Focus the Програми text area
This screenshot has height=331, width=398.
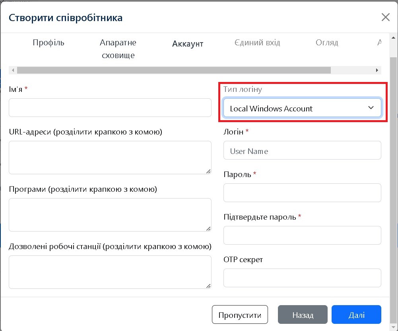coord(110,214)
